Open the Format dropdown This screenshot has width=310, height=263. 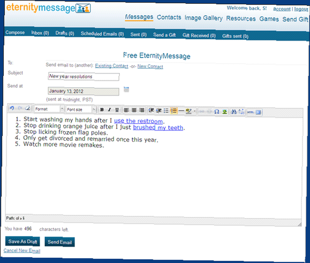click(49, 109)
